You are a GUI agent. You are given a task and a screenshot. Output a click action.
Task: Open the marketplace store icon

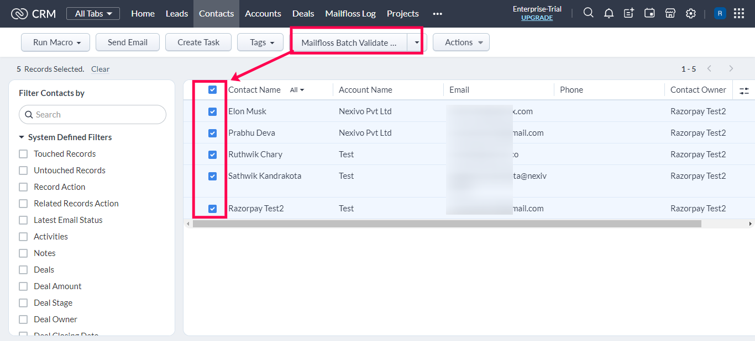[x=670, y=13]
